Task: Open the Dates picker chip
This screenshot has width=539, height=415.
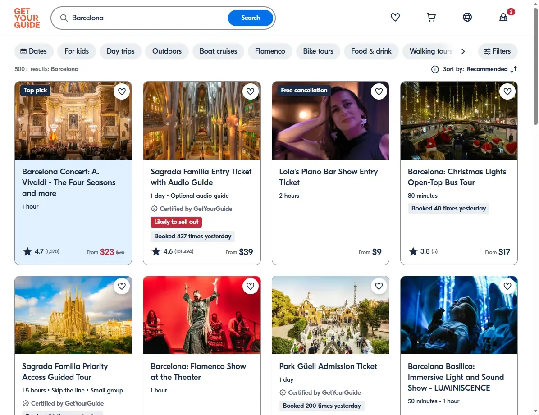Action: click(x=34, y=51)
